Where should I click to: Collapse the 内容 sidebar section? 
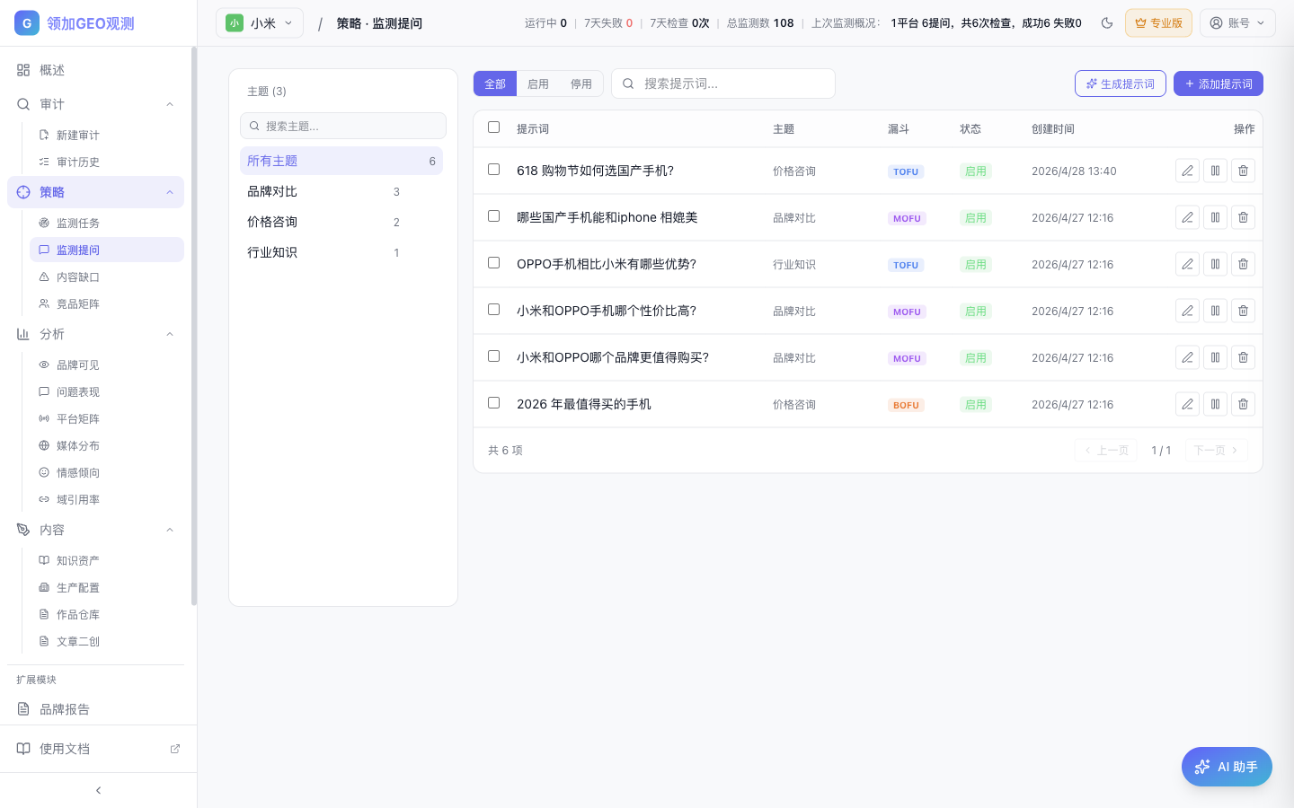170,530
